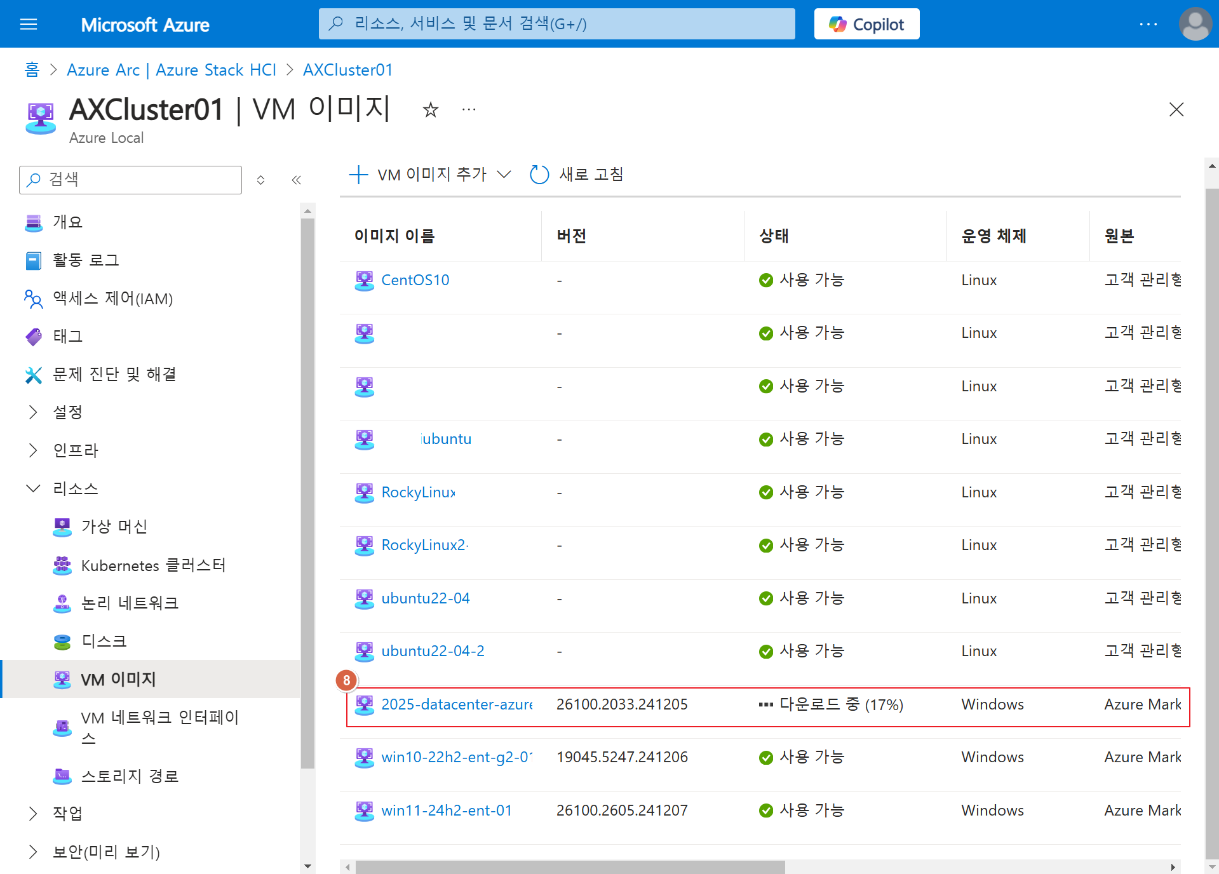Open the RockyLinux image link
1219x874 pixels.
(418, 492)
